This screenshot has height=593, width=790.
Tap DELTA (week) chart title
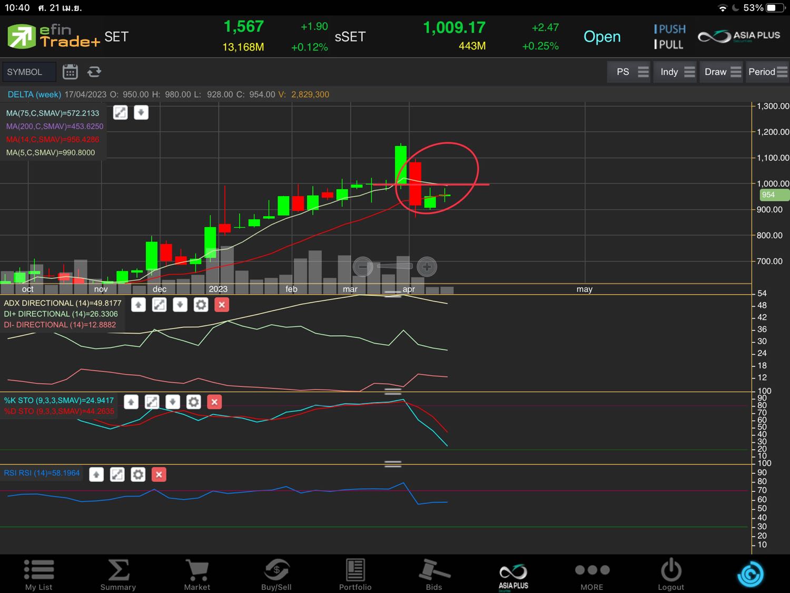[x=34, y=94]
